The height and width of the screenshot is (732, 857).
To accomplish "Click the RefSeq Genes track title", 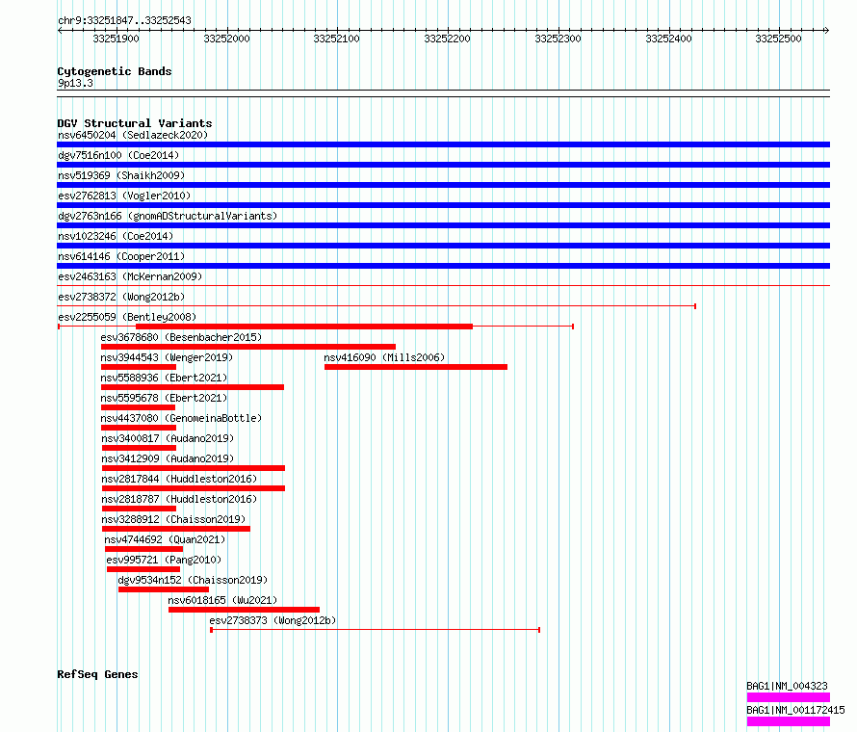I will pos(97,674).
